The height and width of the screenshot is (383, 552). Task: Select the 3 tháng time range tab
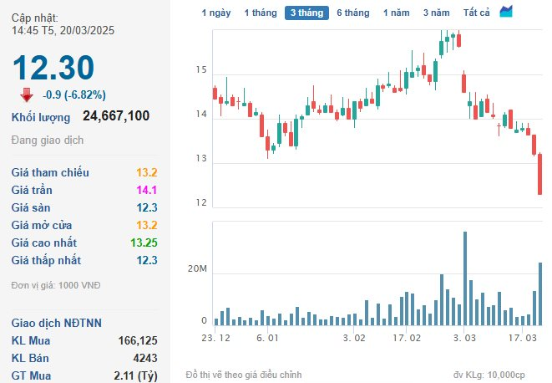point(306,13)
